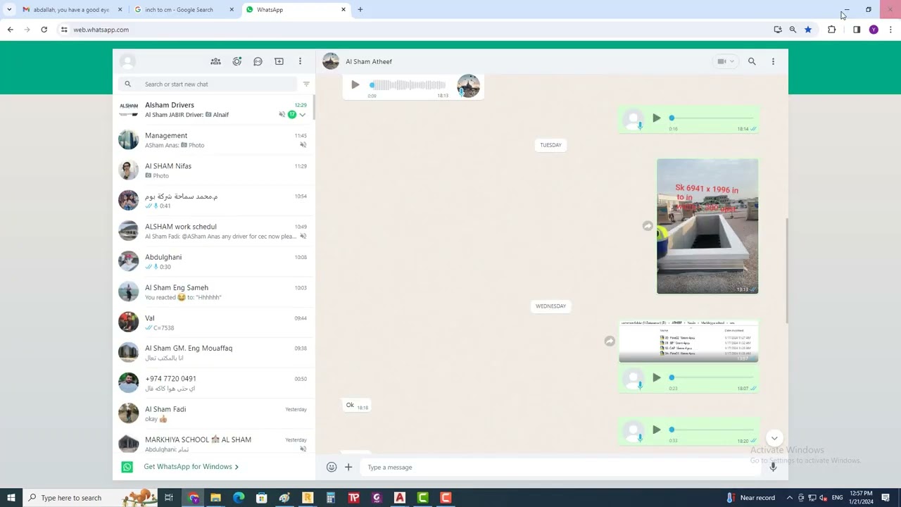
Task: Click your own profile avatar in WhatsApp
Action: point(127,61)
